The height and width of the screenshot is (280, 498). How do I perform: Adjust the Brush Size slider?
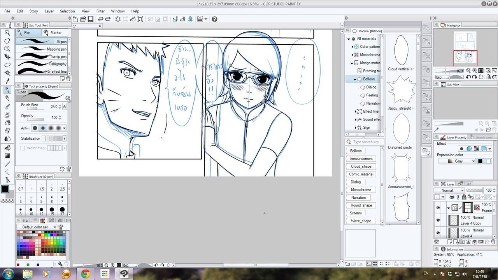point(35,109)
